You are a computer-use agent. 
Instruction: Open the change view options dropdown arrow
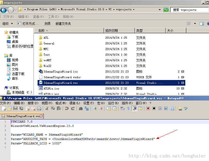point(195,24)
